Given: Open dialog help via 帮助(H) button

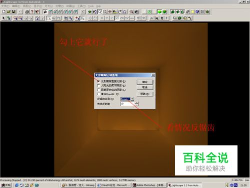Looking at the screenshot, I should [x=145, y=94].
